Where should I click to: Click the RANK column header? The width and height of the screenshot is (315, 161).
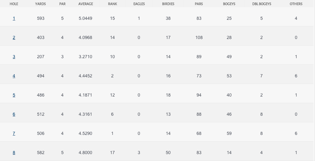tap(112, 4)
